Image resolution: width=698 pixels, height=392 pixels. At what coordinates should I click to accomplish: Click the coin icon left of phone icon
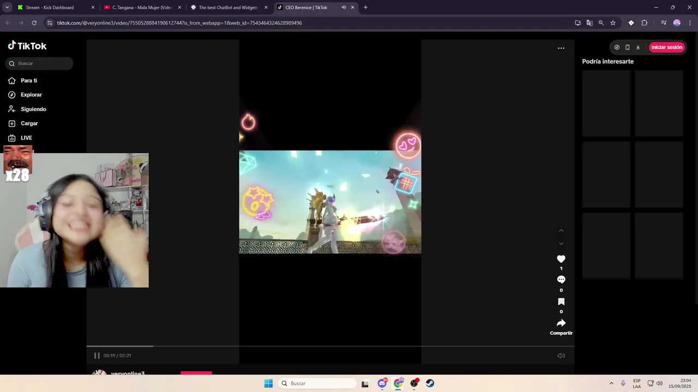pos(617,47)
